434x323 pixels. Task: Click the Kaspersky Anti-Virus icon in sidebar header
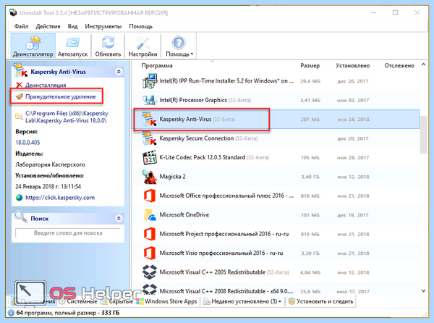tap(20, 70)
